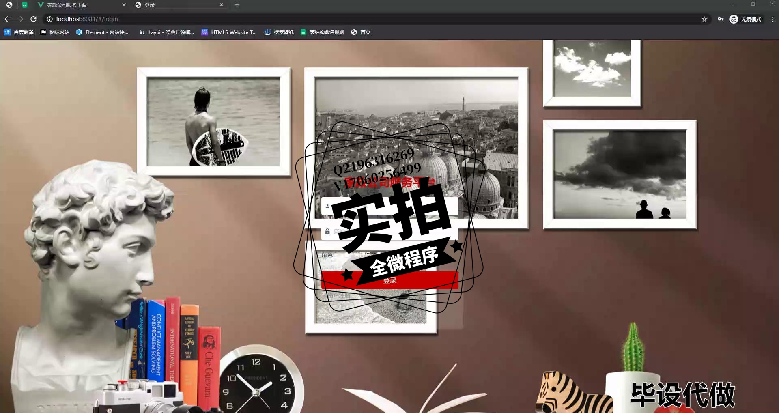Image resolution: width=779 pixels, height=413 pixels.
Task: Open the Layui bookmark
Action: coord(166,32)
